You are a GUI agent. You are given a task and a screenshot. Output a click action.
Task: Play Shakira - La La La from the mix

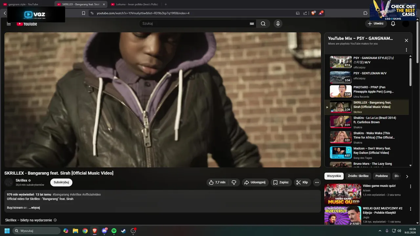coord(367,122)
